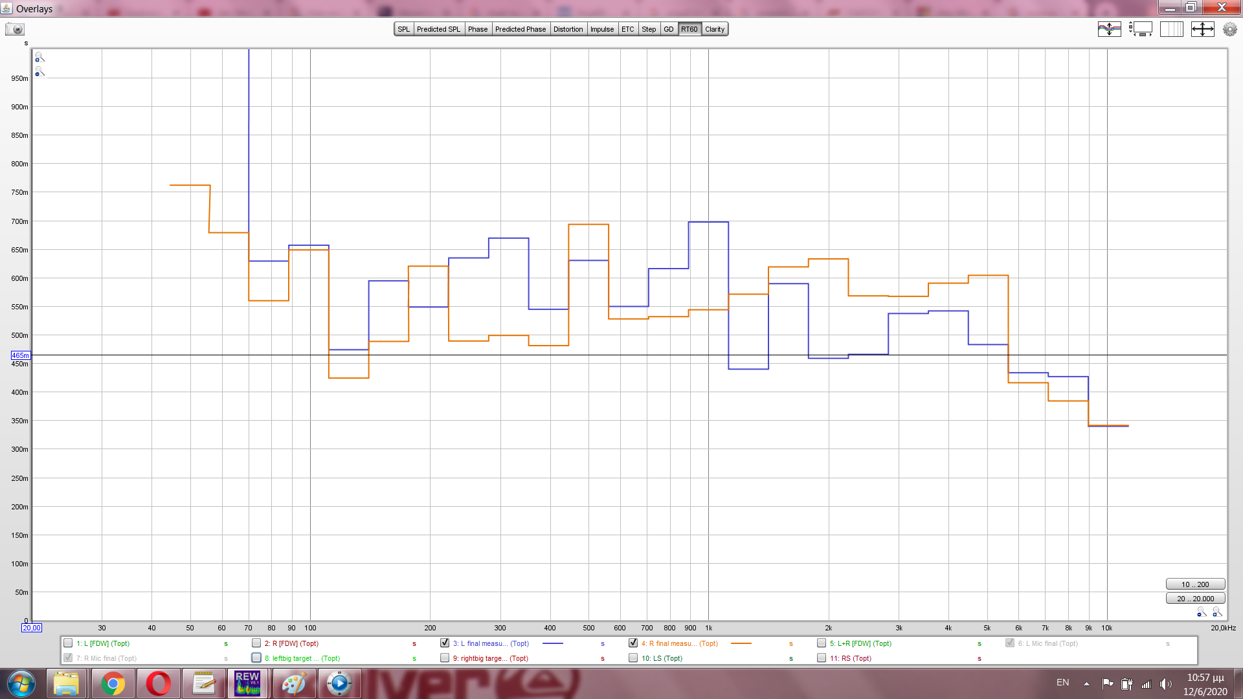Open the Impulse graph tab
This screenshot has height=699, width=1243.
601,29
